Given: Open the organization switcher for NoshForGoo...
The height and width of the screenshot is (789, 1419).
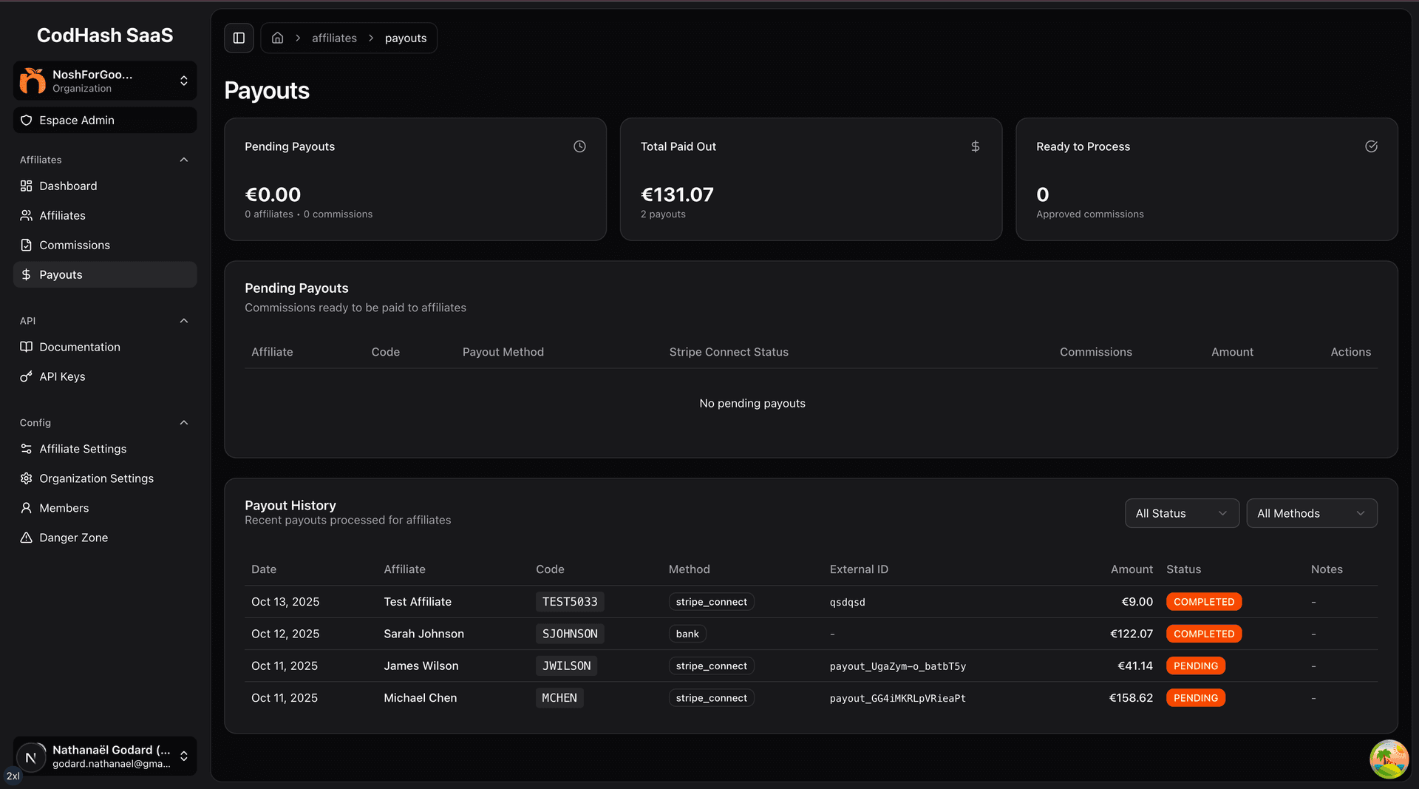Looking at the screenshot, I should [184, 81].
